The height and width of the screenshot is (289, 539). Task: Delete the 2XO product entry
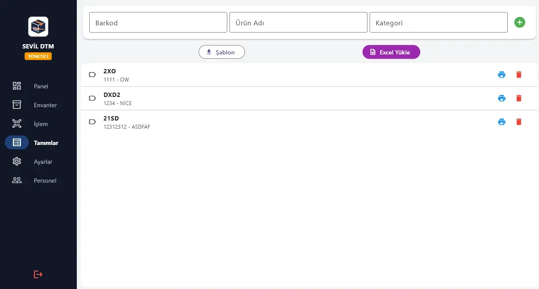click(x=518, y=75)
